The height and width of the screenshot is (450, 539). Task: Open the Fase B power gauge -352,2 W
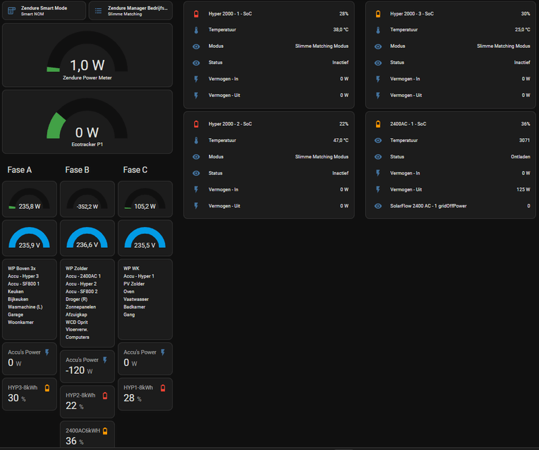point(88,199)
